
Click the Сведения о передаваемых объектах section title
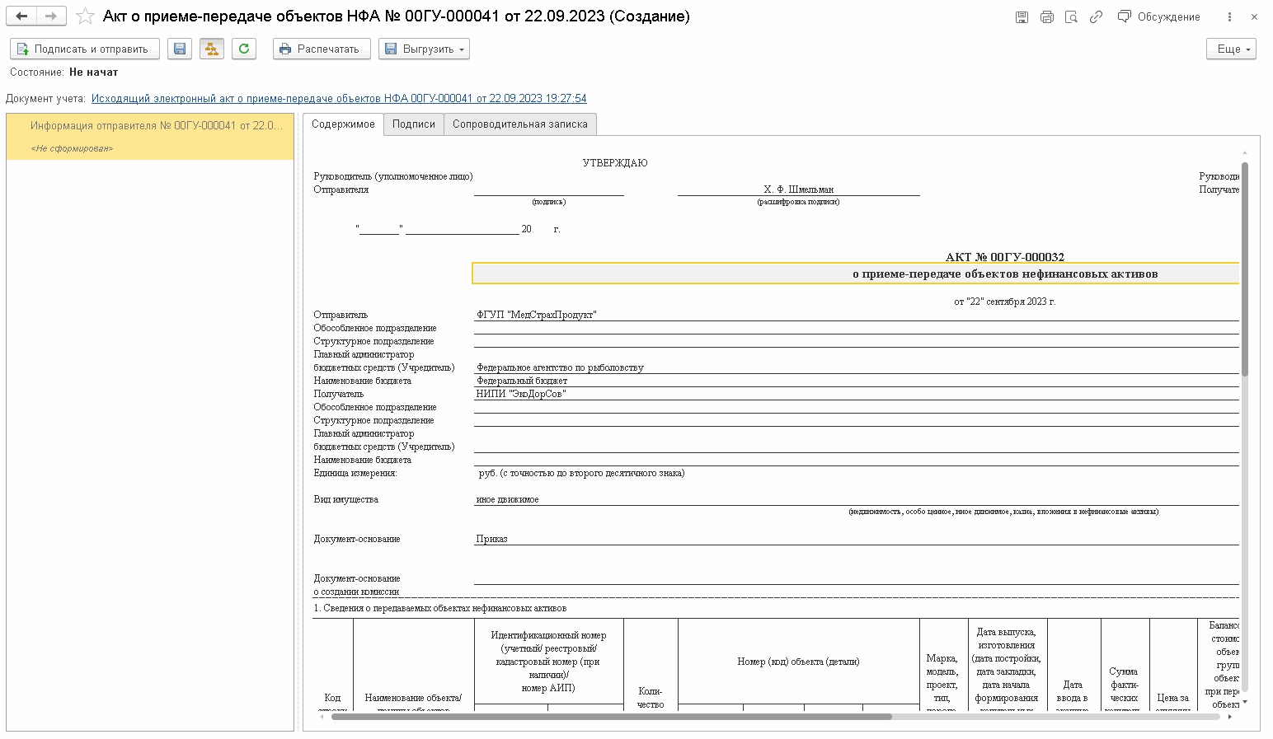pos(440,608)
